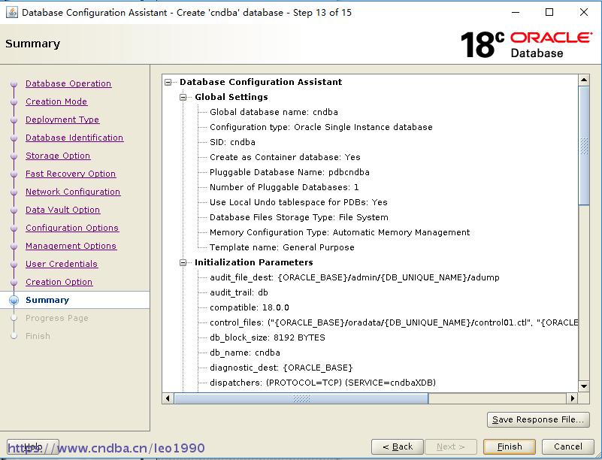Collapse the Global Settings node
The image size is (602, 460).
(x=183, y=97)
